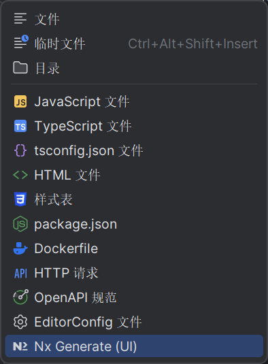Click the purple braces tsconfig.json icon
The width and height of the screenshot is (268, 364).
point(20,150)
